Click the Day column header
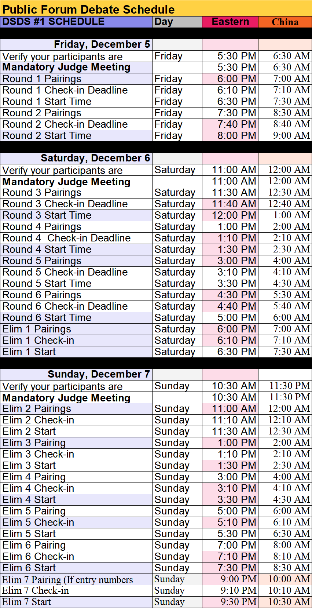The height and width of the screenshot is (608, 312). pos(164,22)
